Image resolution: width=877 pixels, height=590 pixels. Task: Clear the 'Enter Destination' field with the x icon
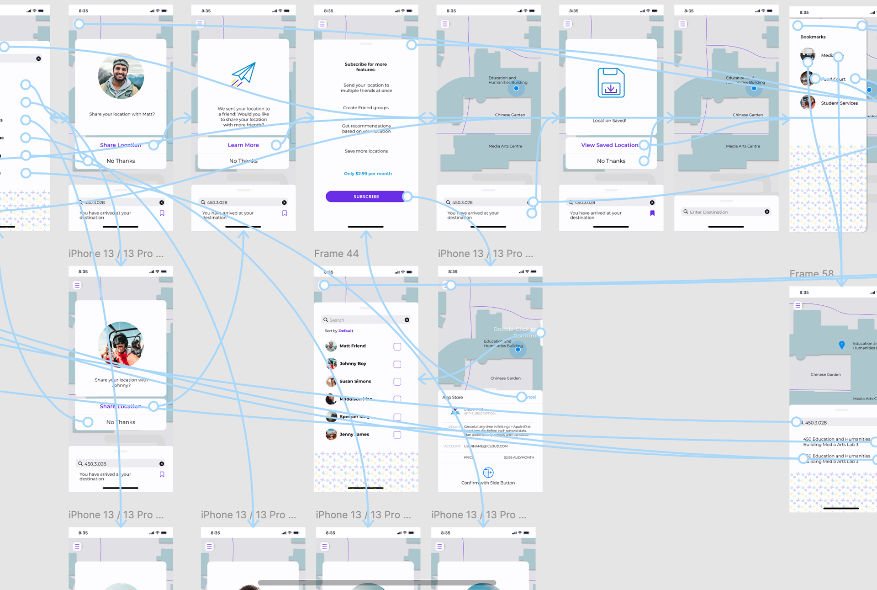coord(767,212)
